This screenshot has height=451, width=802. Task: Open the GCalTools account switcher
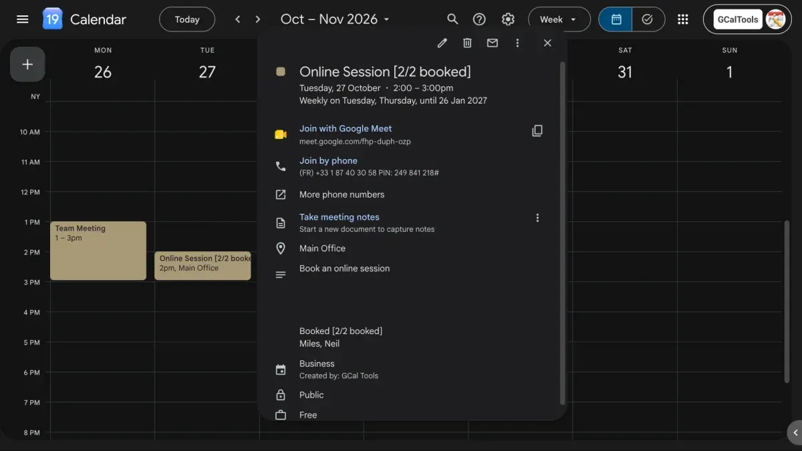point(747,19)
